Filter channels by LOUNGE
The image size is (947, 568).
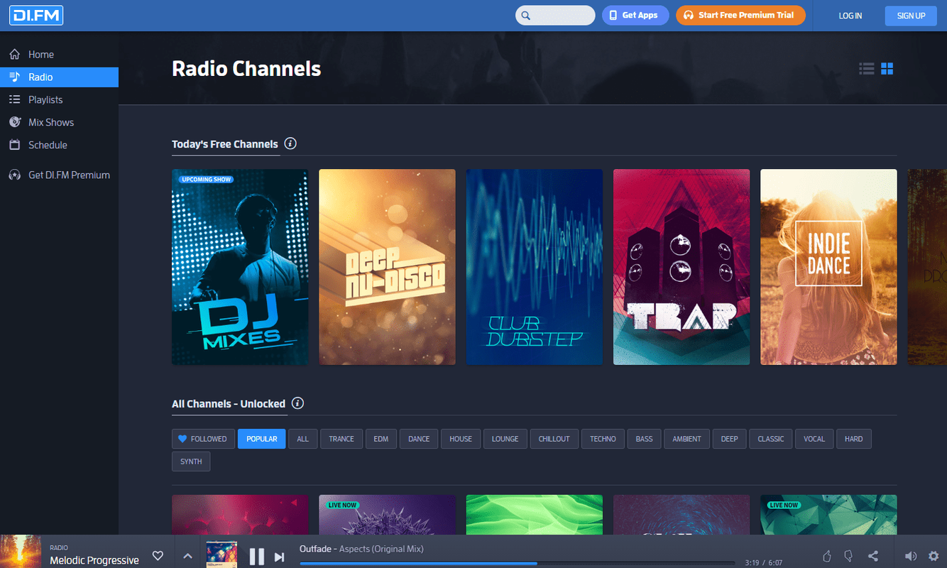click(505, 439)
